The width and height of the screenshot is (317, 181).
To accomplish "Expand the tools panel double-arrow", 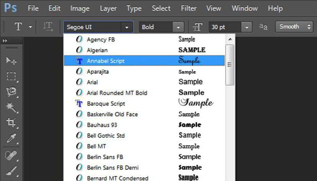I will click(x=5, y=41).
